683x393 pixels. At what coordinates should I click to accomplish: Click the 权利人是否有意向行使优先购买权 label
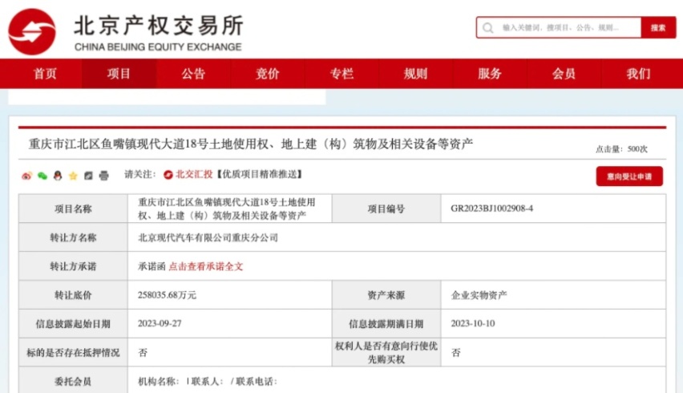pos(386,352)
